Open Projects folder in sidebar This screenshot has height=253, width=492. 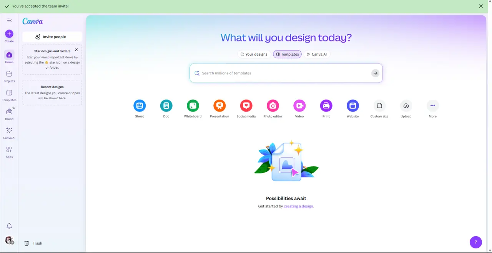9,76
